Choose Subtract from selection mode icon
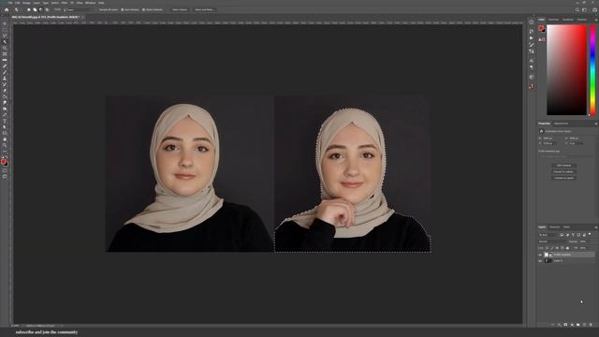The height and width of the screenshot is (337, 599). [41, 9]
